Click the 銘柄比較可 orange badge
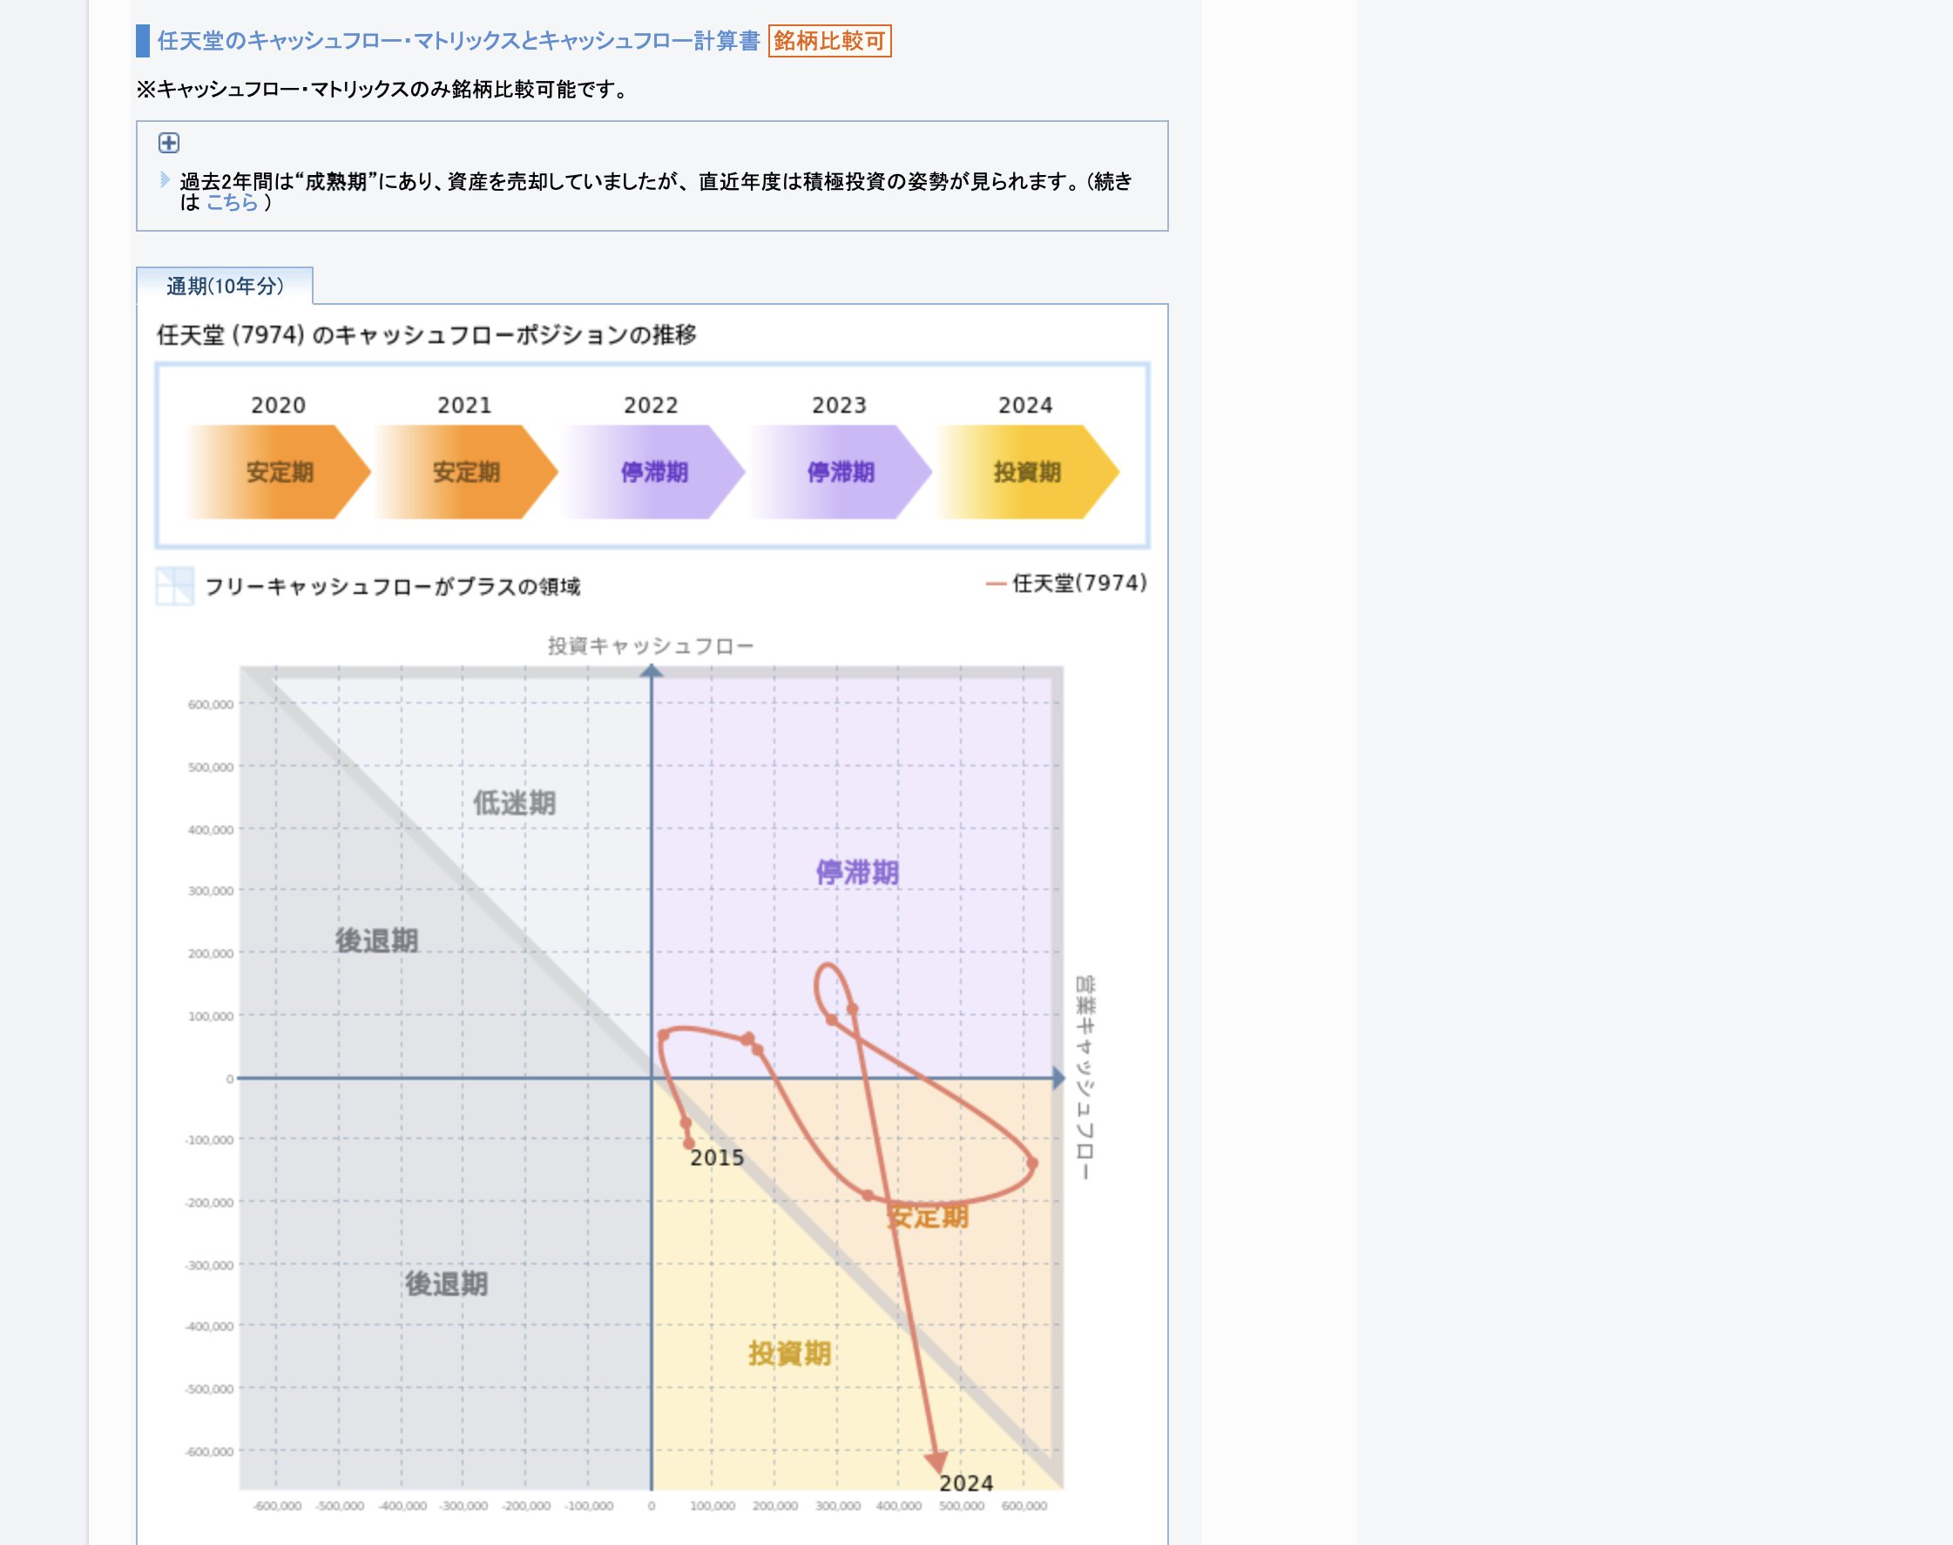Screen dimensions: 1953x1545 [x=828, y=41]
